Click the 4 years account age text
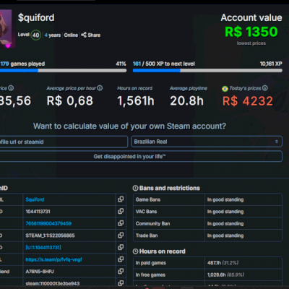289x289 pixels. click(53, 35)
